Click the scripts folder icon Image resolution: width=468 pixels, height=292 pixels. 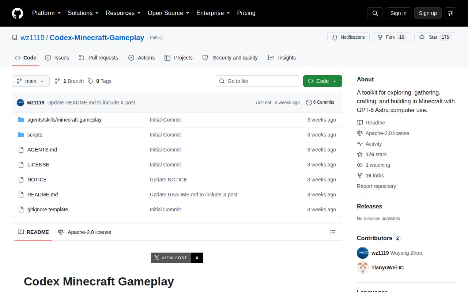pos(21,135)
